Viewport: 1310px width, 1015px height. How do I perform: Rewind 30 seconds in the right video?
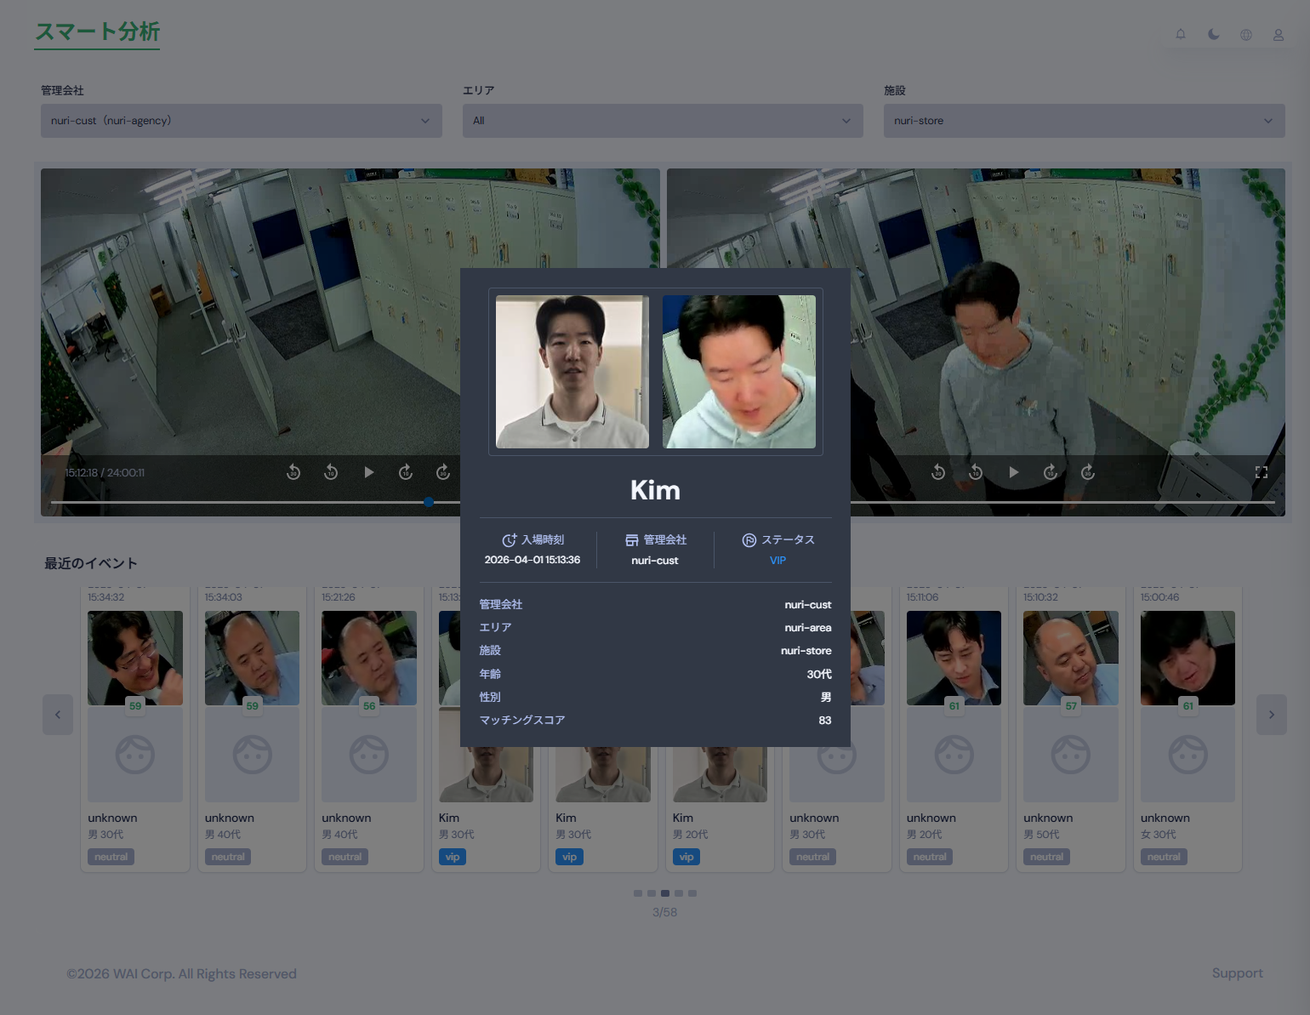(938, 472)
